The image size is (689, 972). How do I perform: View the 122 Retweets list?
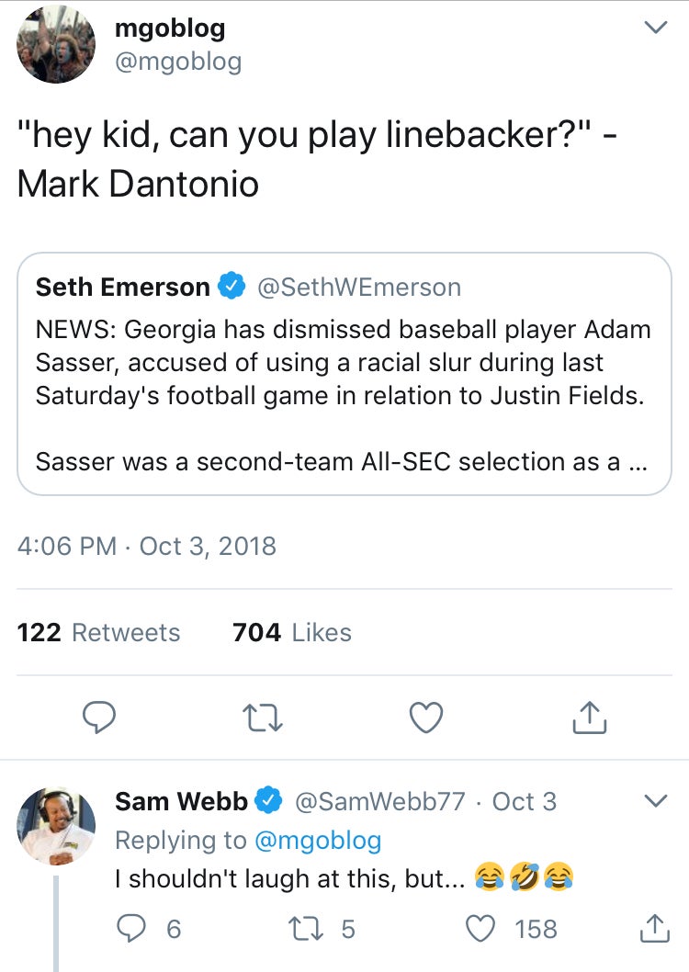(x=99, y=632)
